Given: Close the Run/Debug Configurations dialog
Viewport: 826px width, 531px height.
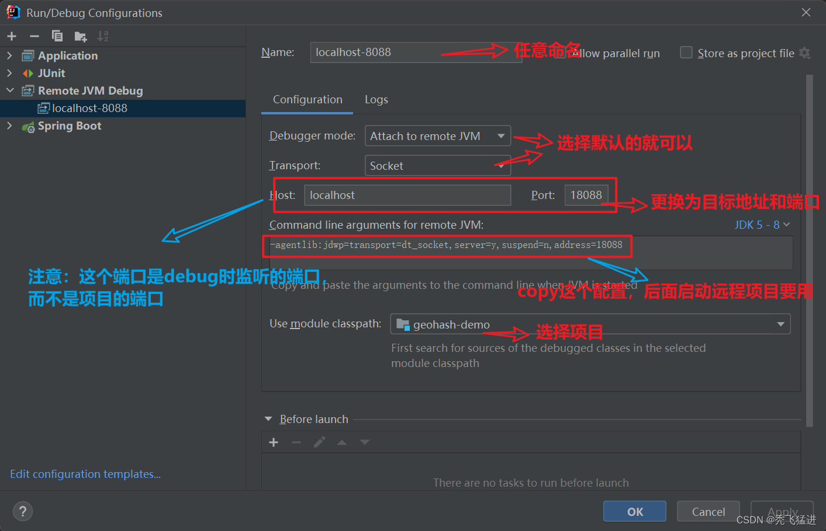Looking at the screenshot, I should click(x=806, y=12).
